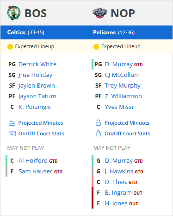Image resolution: width=173 pixels, height=216 pixels.
Task: Open Yves Missi's player page
Action: click(119, 107)
